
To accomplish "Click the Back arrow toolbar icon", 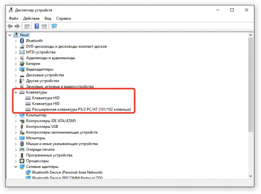I will pyautogui.click(x=10, y=26).
